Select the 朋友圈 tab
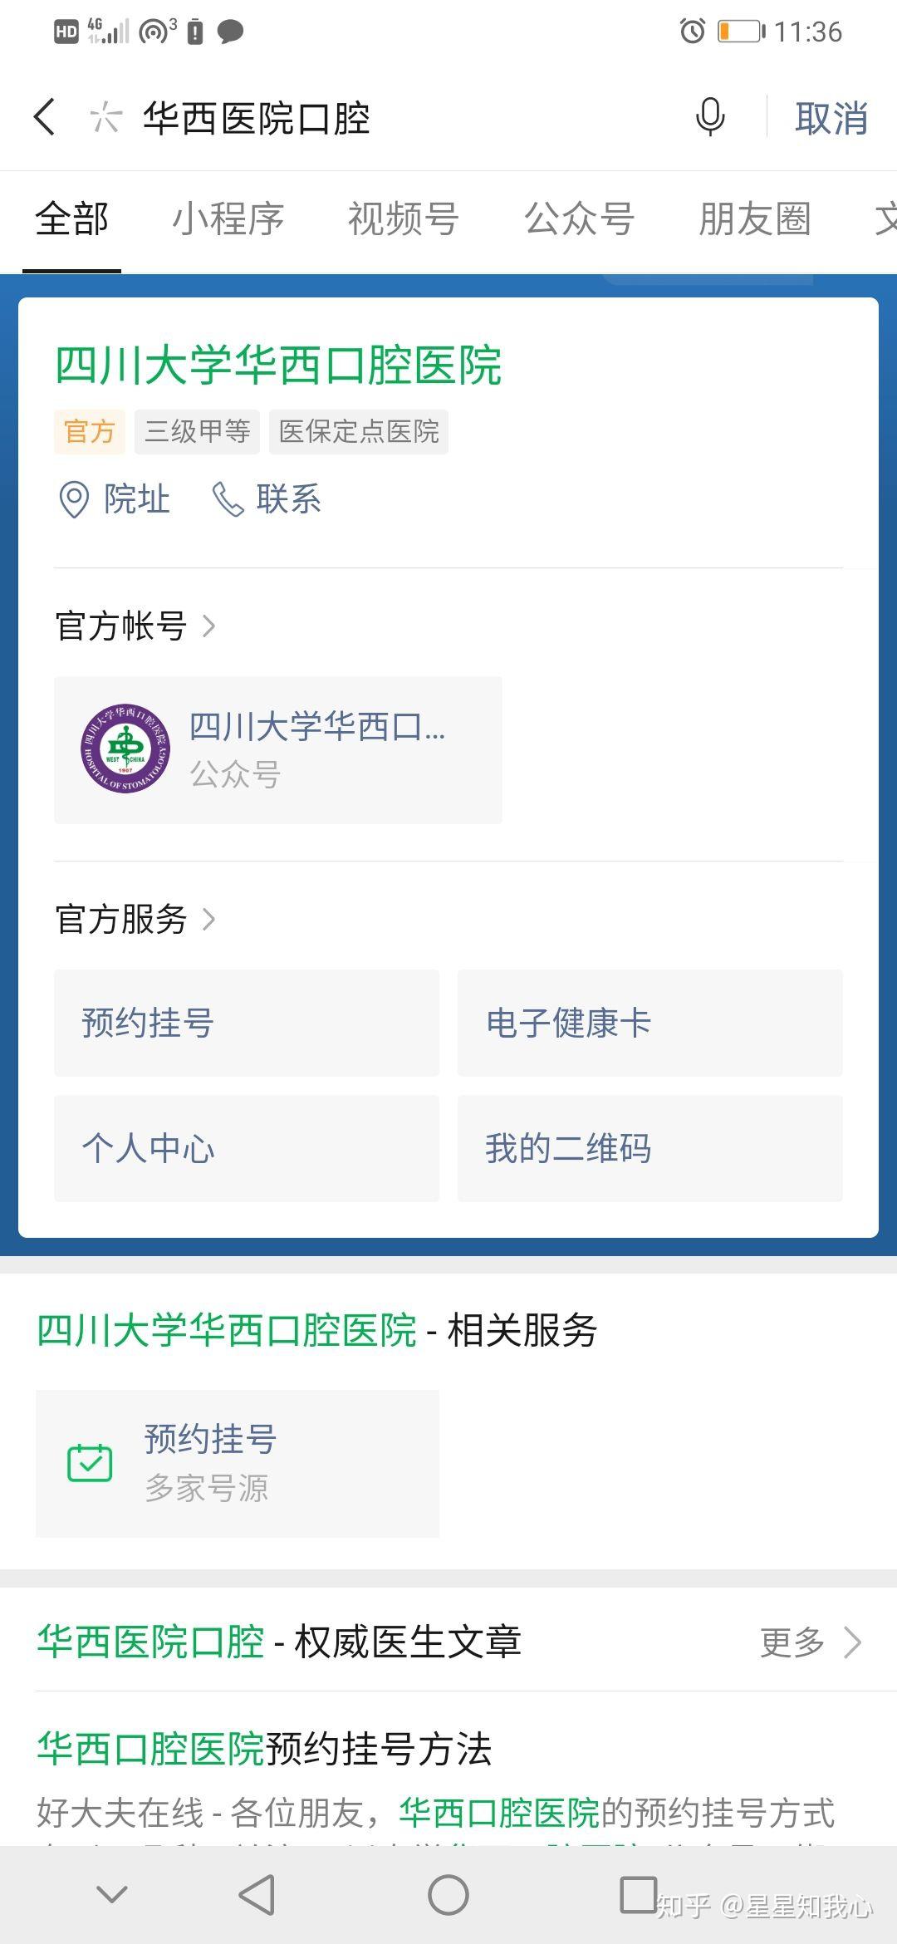 (754, 220)
